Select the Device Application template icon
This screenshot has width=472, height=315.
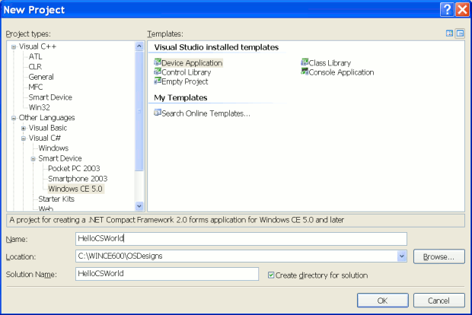point(158,62)
